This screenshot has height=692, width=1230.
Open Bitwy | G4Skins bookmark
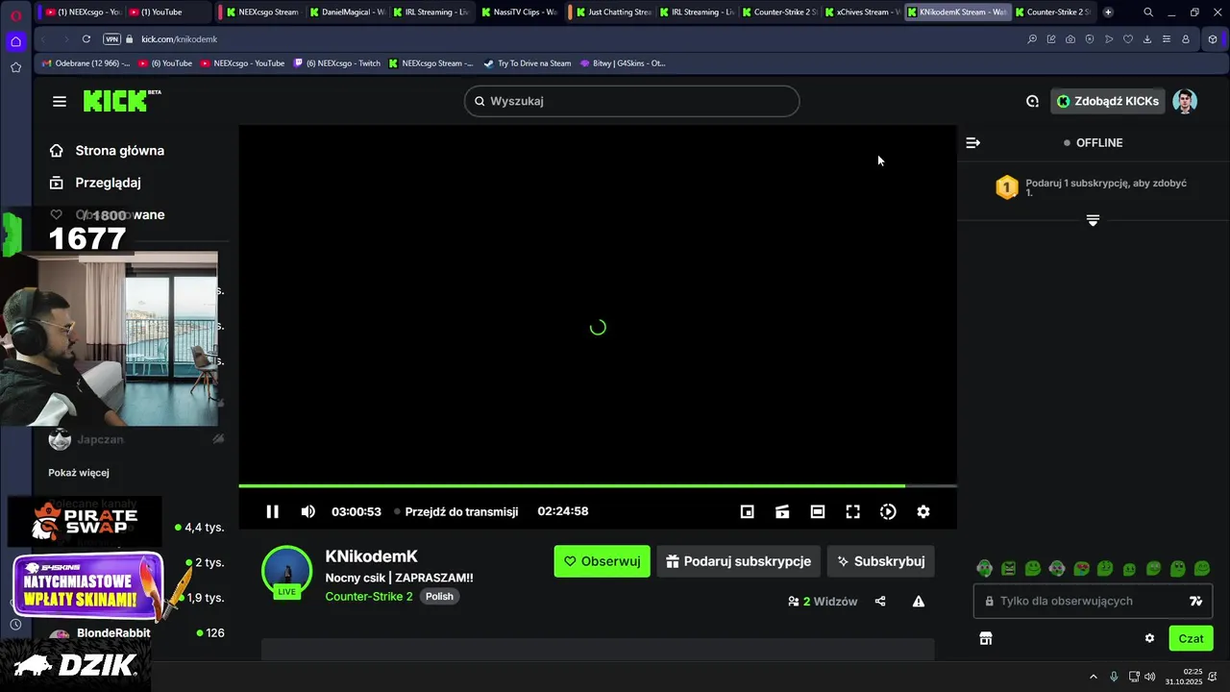click(x=622, y=63)
